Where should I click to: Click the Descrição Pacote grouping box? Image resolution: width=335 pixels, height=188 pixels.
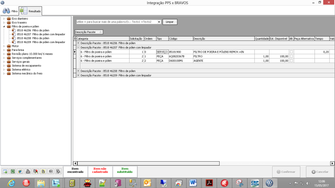[89, 32]
